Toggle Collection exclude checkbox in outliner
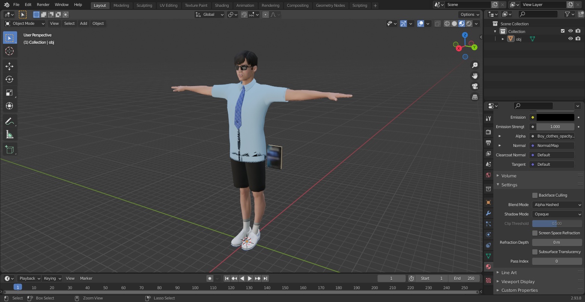 [x=563, y=31]
